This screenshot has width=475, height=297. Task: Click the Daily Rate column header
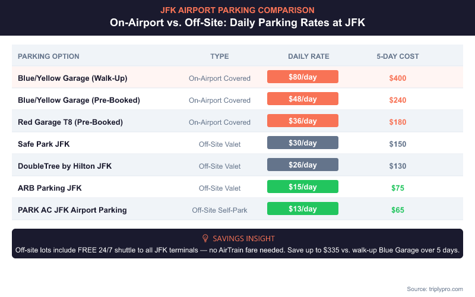tap(309, 56)
